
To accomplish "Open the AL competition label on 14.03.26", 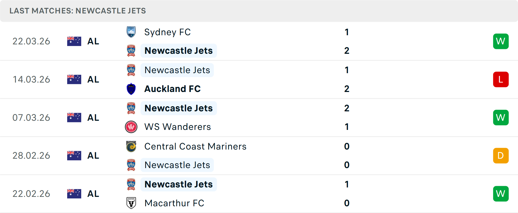I will 93,79.
